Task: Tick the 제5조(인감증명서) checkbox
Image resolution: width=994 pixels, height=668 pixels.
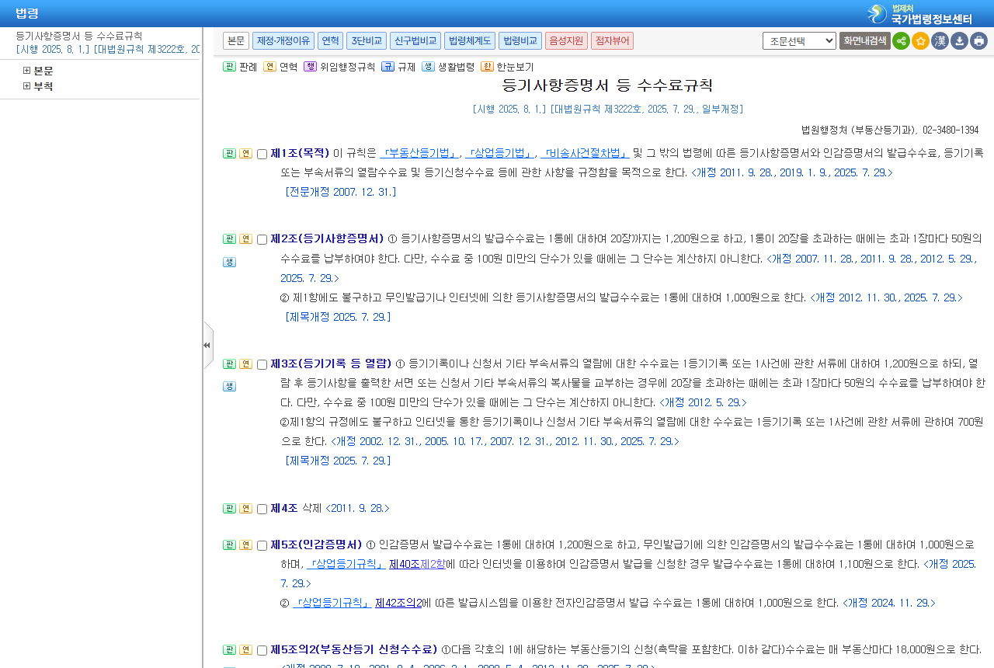Action: (x=262, y=545)
